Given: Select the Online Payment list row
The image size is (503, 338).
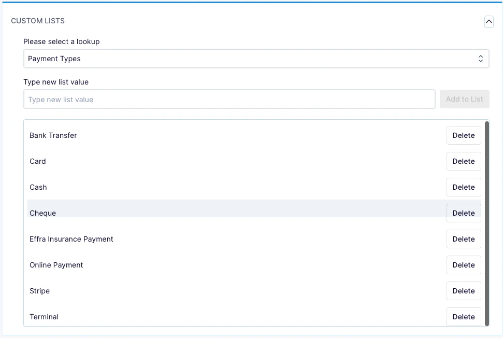Looking at the screenshot, I should point(207,265).
